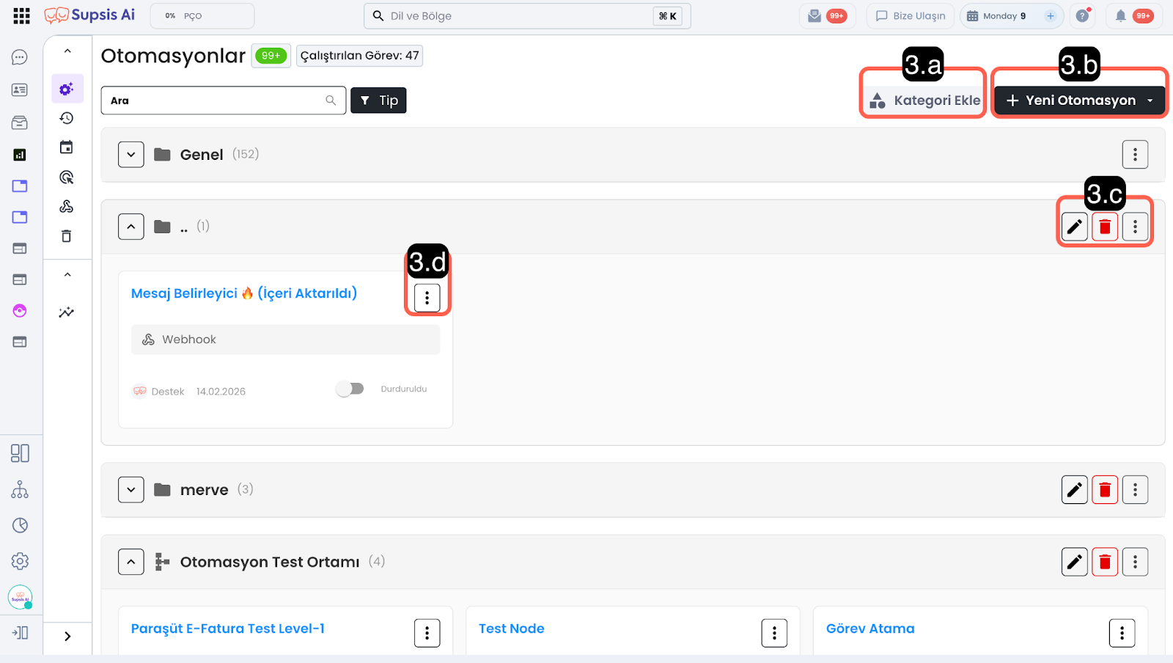
Task: Open three-dot menu for Genel category
Action: point(1135,155)
